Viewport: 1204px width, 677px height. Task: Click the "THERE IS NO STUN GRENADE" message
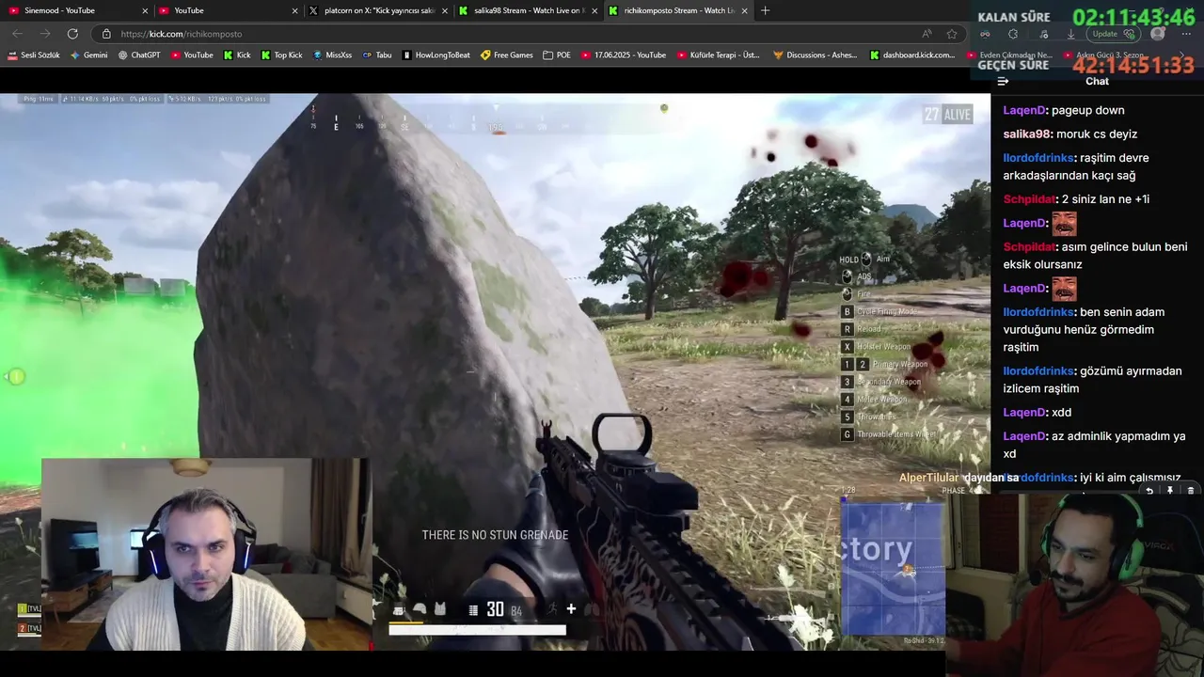click(495, 535)
